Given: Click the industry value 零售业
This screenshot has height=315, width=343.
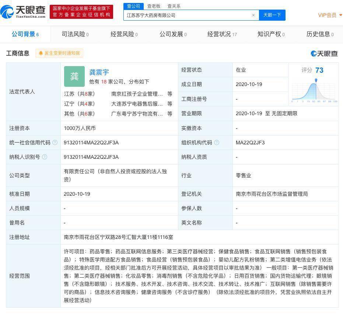Looking at the screenshot, I should [244, 175].
